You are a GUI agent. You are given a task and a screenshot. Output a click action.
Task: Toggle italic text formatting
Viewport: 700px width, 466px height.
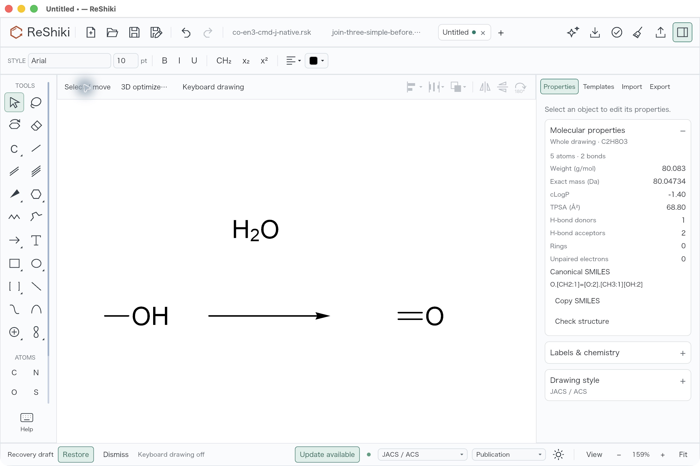click(179, 61)
